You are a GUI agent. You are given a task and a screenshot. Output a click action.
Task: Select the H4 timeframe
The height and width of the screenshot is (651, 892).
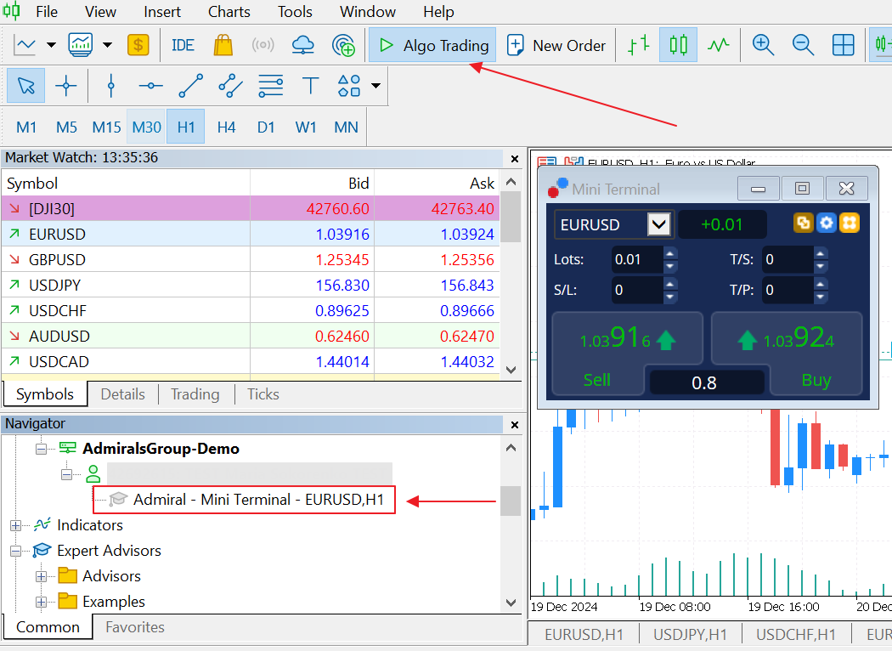pos(227,127)
